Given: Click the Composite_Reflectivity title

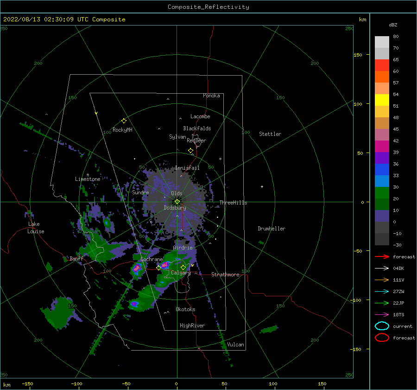Looking at the screenshot, I should [208, 7].
